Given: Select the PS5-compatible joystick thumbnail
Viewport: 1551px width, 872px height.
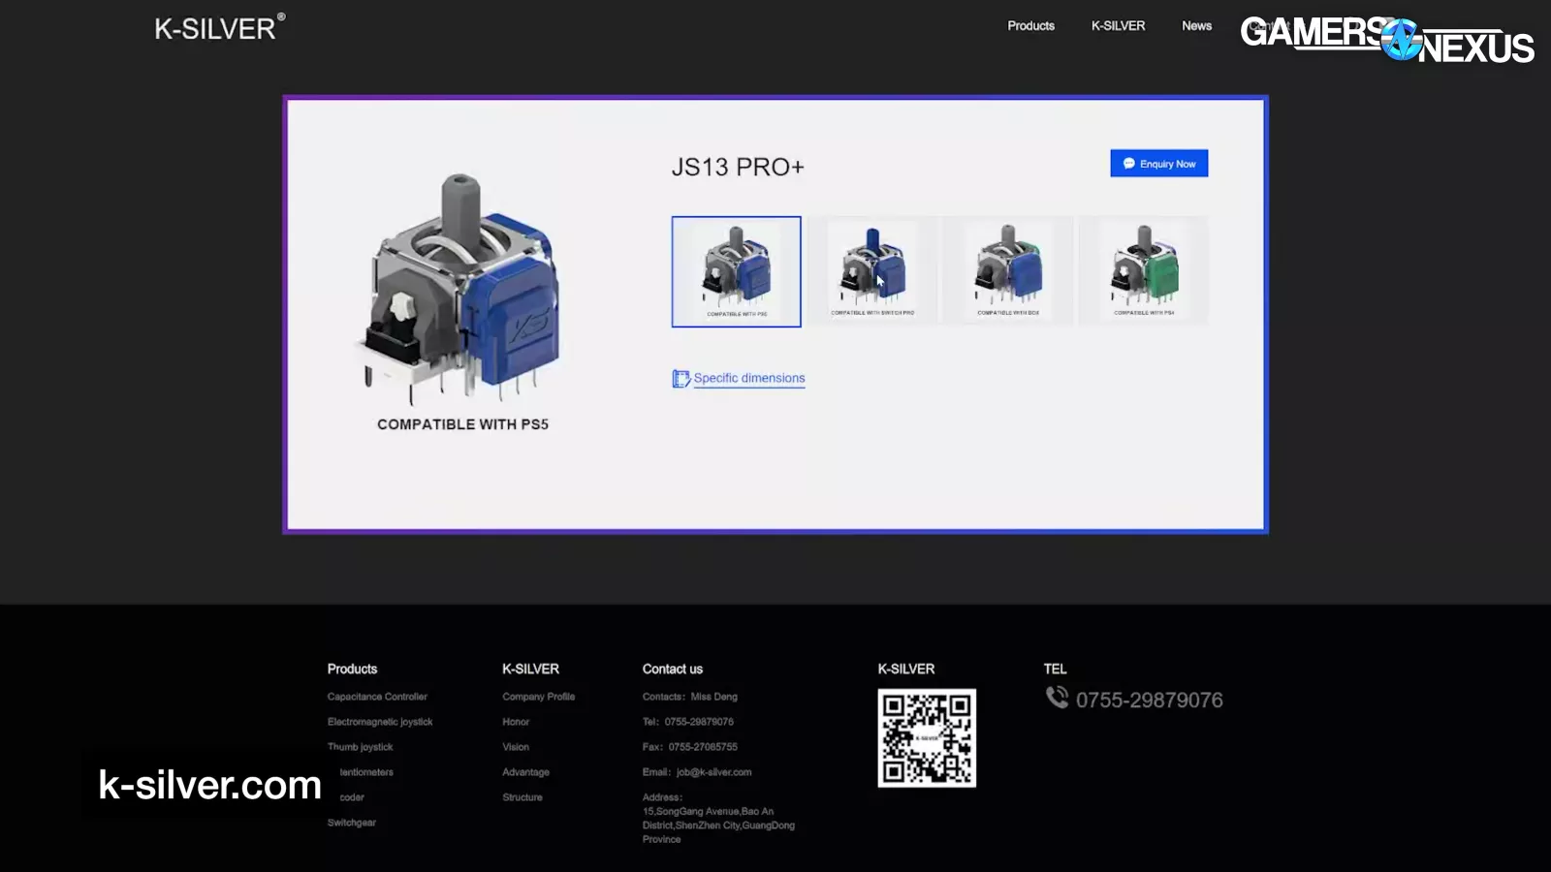Looking at the screenshot, I should [737, 271].
